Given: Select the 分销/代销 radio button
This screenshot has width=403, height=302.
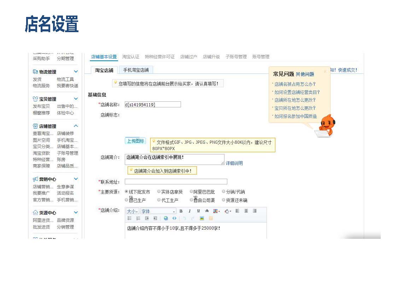Looking at the screenshot, I should coord(224,191).
